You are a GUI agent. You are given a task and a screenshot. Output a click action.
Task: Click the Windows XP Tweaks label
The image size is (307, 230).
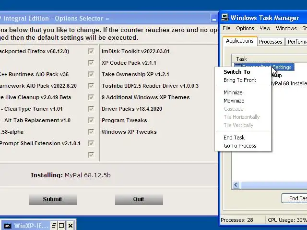point(129,132)
